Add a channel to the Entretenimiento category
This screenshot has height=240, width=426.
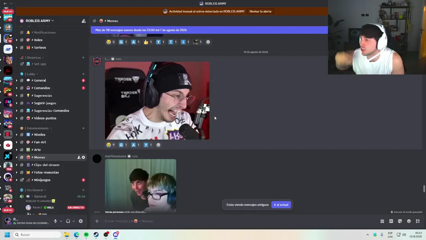[83, 128]
